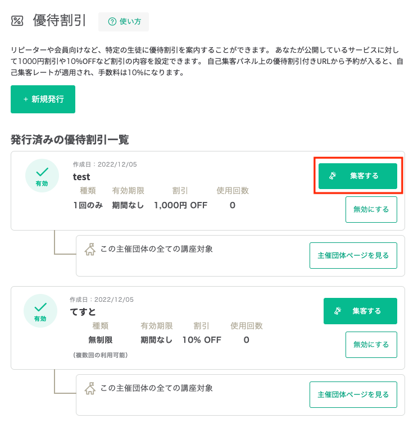This screenshot has width=418, height=423.
Task: Click 集客する for the てすと coupon
Action: 360,311
